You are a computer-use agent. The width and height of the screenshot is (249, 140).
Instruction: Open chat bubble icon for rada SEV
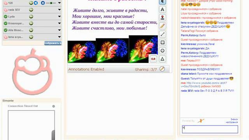pyautogui.click(x=31, y=10)
